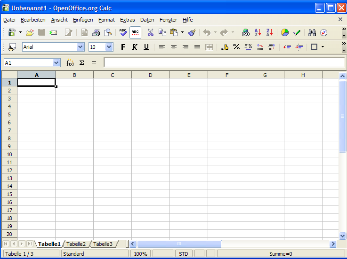Expand the font size 10 dropdown
Screen dimensions: 347x259
point(109,47)
